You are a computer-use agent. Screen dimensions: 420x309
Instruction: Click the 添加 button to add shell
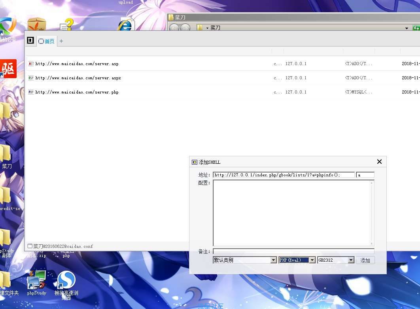pyautogui.click(x=365, y=260)
